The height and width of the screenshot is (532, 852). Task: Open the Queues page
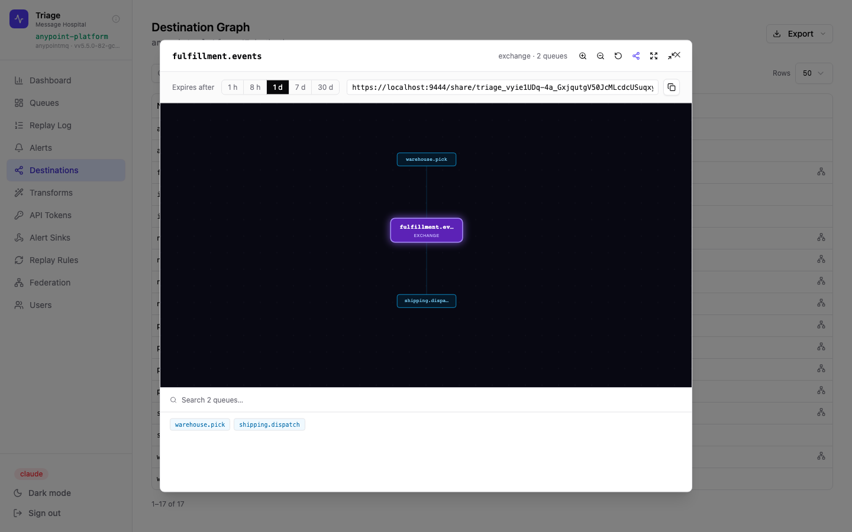coord(66,103)
